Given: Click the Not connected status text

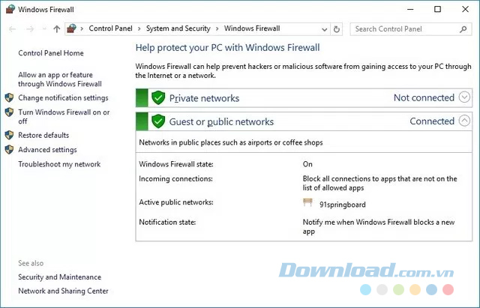Looking at the screenshot, I should 424,98.
